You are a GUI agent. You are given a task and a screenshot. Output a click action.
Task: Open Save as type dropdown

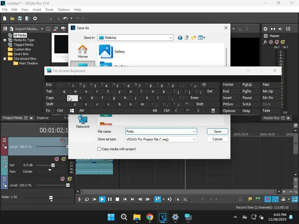point(194,139)
